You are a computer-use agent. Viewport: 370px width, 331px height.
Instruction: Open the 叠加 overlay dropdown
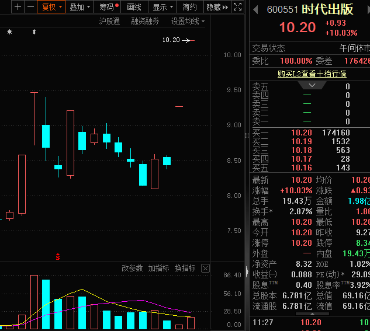pyautogui.click(x=79, y=7)
